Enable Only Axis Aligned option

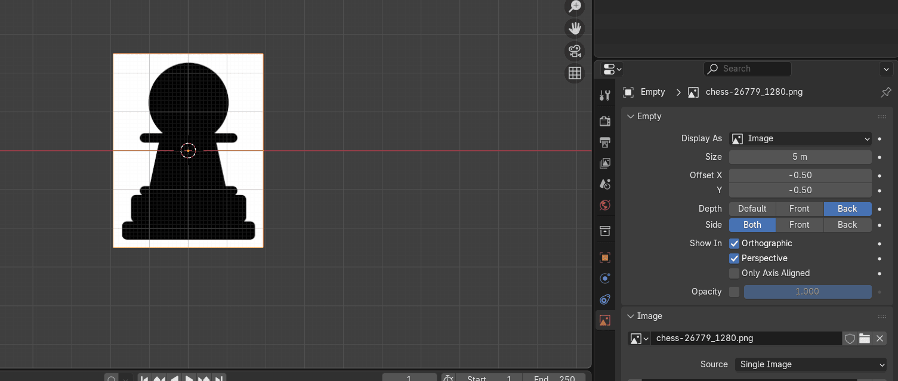pos(735,273)
